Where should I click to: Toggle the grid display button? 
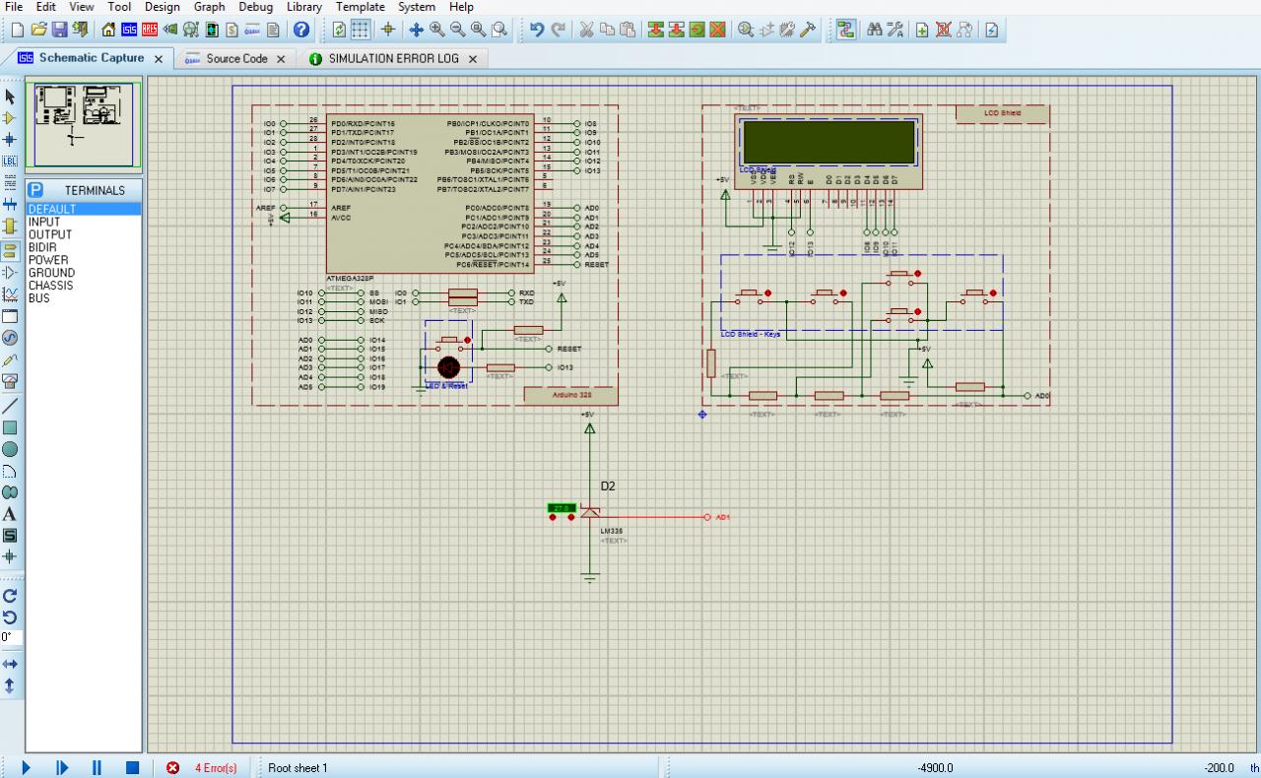pyautogui.click(x=362, y=30)
